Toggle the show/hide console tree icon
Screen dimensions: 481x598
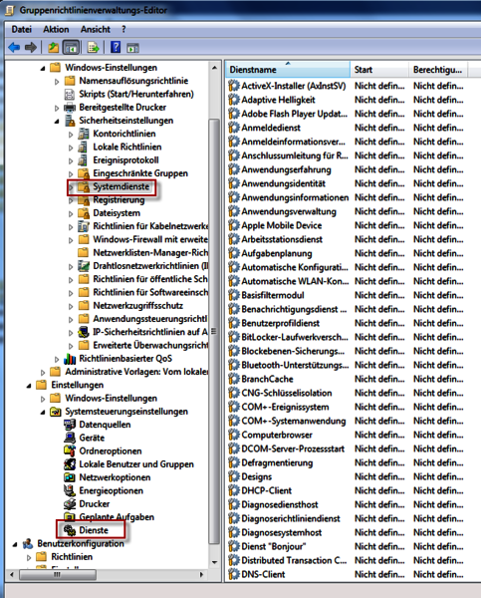[72, 48]
